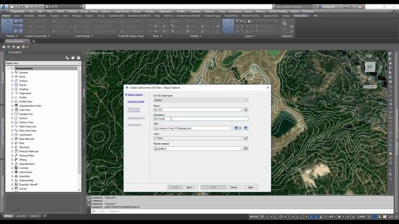Click the Cancel button in dialog
399x224 pixels.
(x=233, y=187)
